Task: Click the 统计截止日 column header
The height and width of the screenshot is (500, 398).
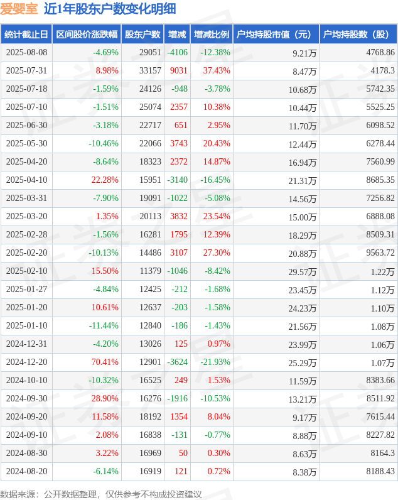Action: click(x=26, y=35)
